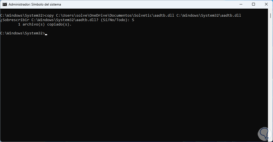Minimize the Símbolo del sistema window

[241, 4]
